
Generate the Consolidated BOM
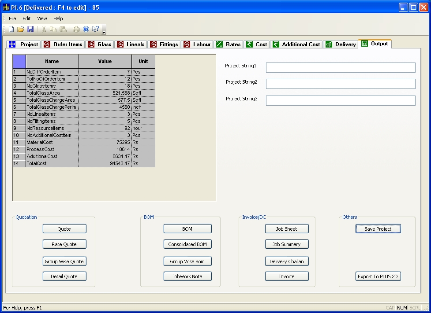(187, 244)
